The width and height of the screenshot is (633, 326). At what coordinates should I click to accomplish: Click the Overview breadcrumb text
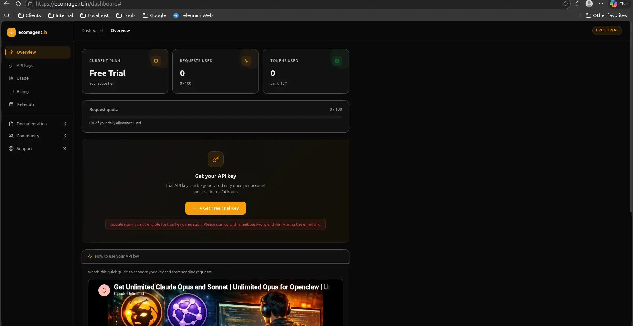[120, 30]
